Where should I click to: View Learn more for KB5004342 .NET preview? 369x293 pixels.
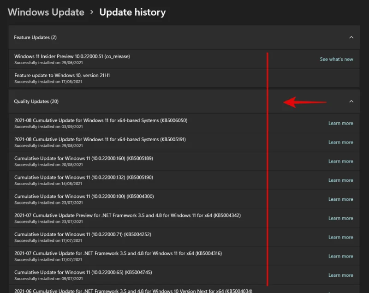click(x=340, y=218)
